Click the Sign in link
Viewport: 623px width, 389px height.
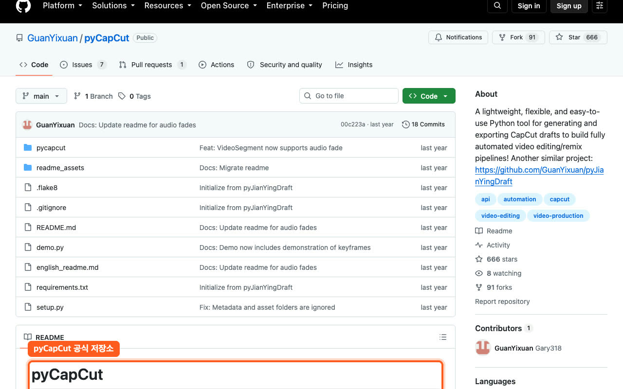(x=529, y=6)
